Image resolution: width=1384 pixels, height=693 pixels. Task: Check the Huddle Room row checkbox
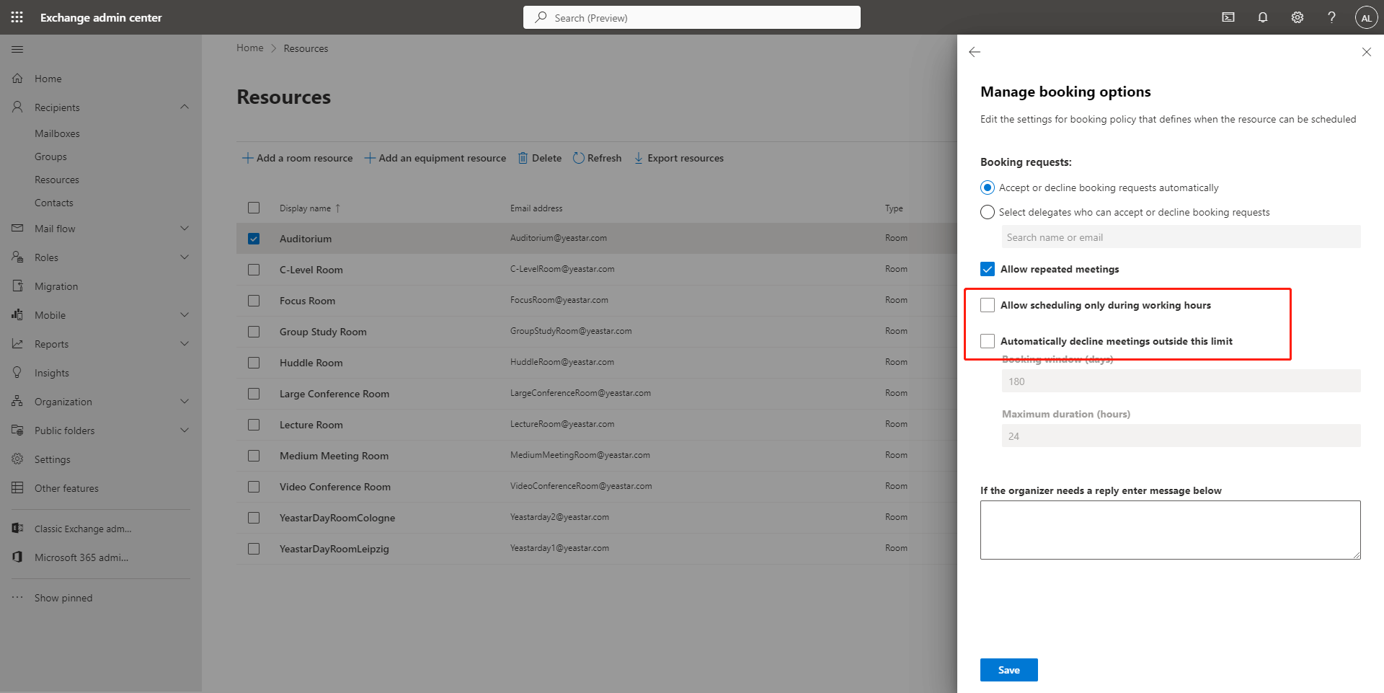click(x=254, y=363)
